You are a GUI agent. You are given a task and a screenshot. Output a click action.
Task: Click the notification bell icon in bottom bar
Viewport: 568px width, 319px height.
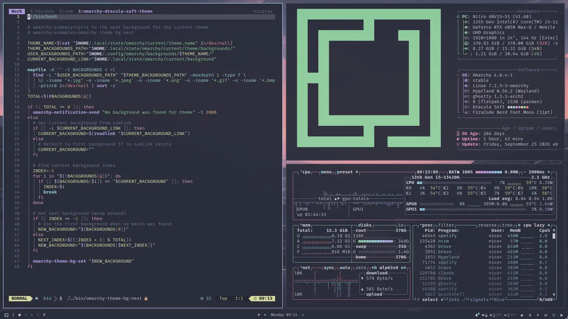[x=477, y=315]
